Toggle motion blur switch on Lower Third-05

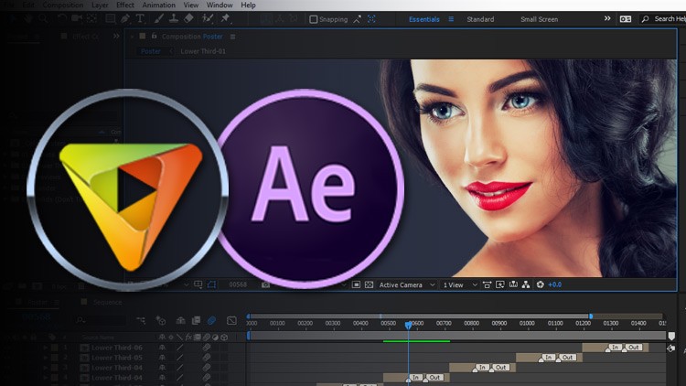[x=207, y=358]
